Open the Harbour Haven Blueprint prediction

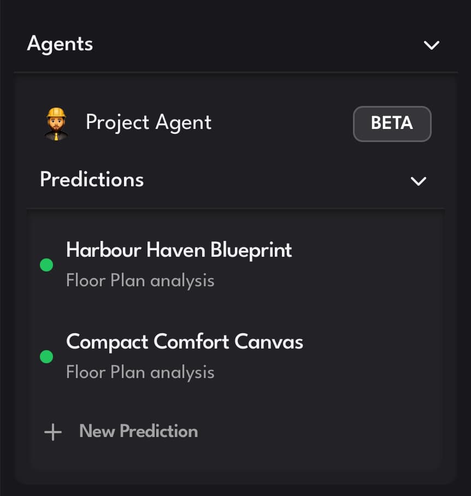click(x=179, y=250)
